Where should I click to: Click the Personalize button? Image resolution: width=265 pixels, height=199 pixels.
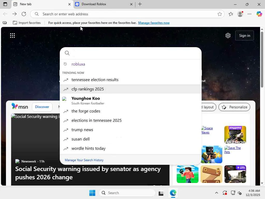pyautogui.click(x=234, y=107)
